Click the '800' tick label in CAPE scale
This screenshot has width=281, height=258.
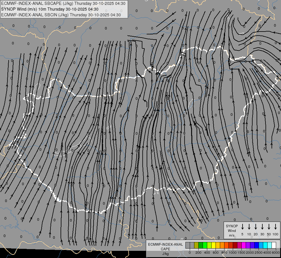pyautogui.click(x=224, y=253)
